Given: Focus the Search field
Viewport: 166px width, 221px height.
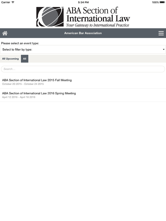Looking at the screenshot, I should (83, 69).
